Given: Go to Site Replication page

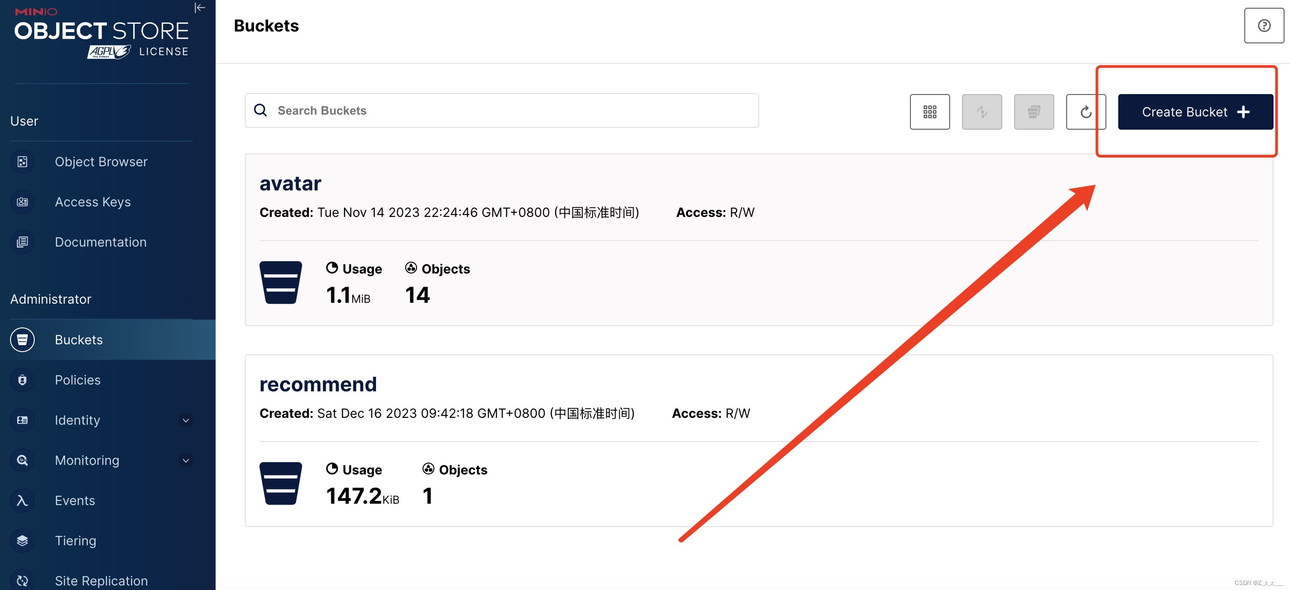Looking at the screenshot, I should pyautogui.click(x=101, y=580).
